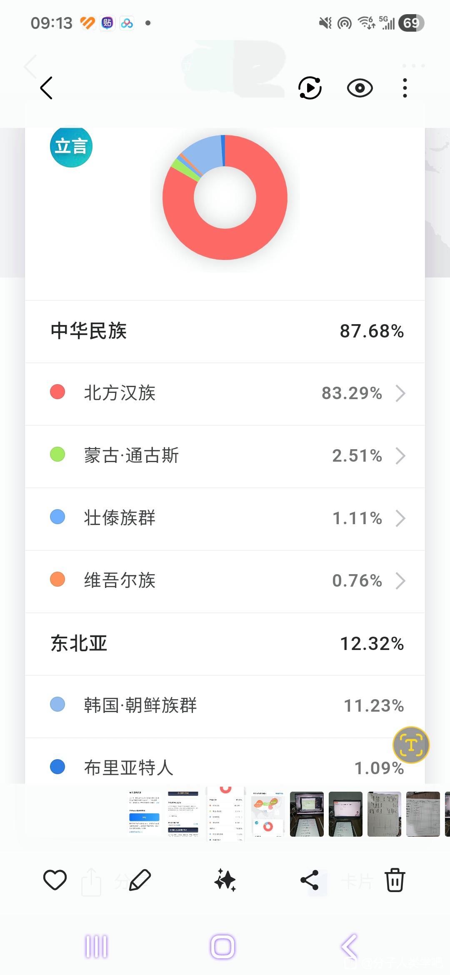450x975 pixels.
Task: Select the laptop photo thumbnail in filmstrip
Action: (307, 814)
